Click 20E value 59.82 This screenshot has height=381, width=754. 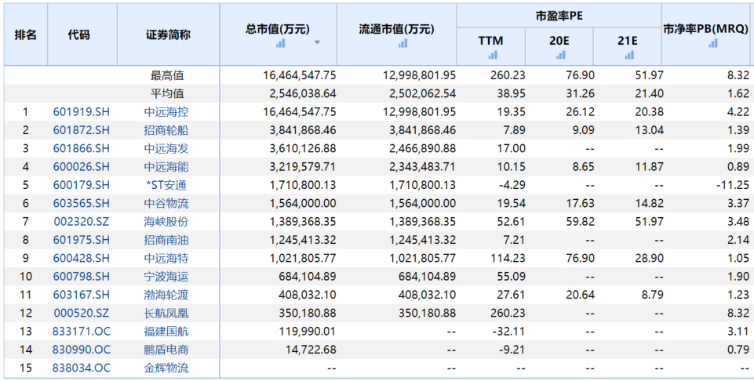[582, 222]
